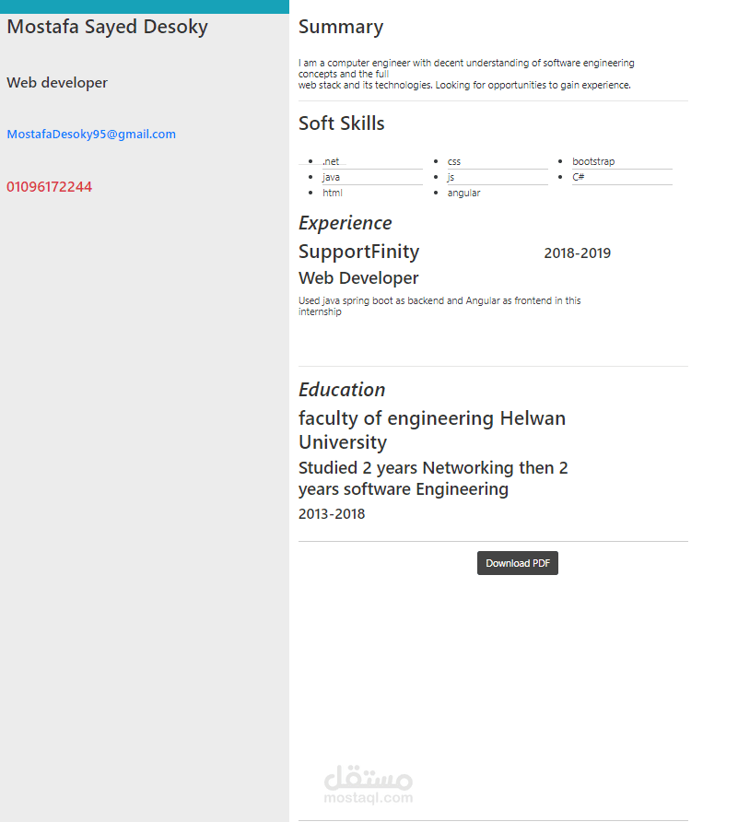This screenshot has width=738, height=822.
Task: Select the C# skill item
Action: [578, 177]
